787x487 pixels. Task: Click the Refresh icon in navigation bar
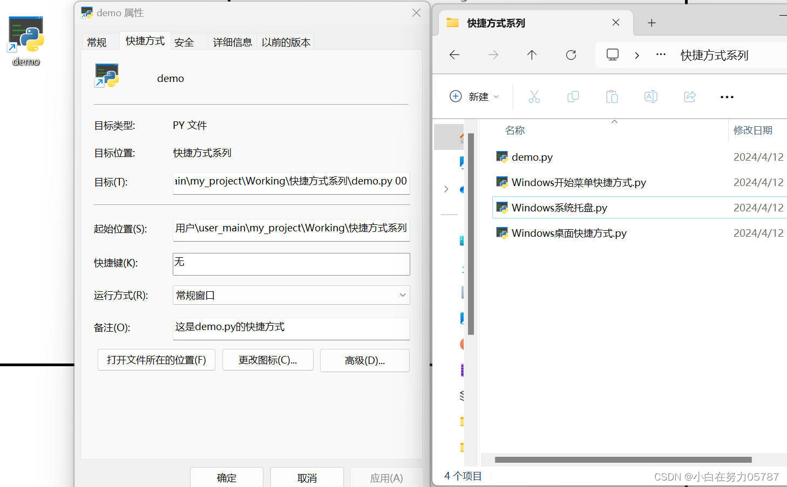pyautogui.click(x=571, y=54)
